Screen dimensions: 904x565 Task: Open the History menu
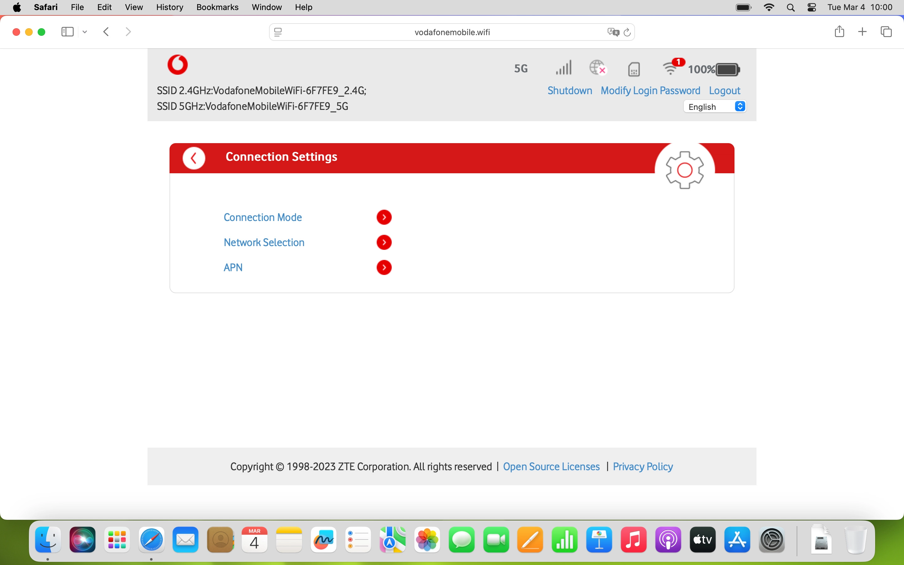pos(169,7)
